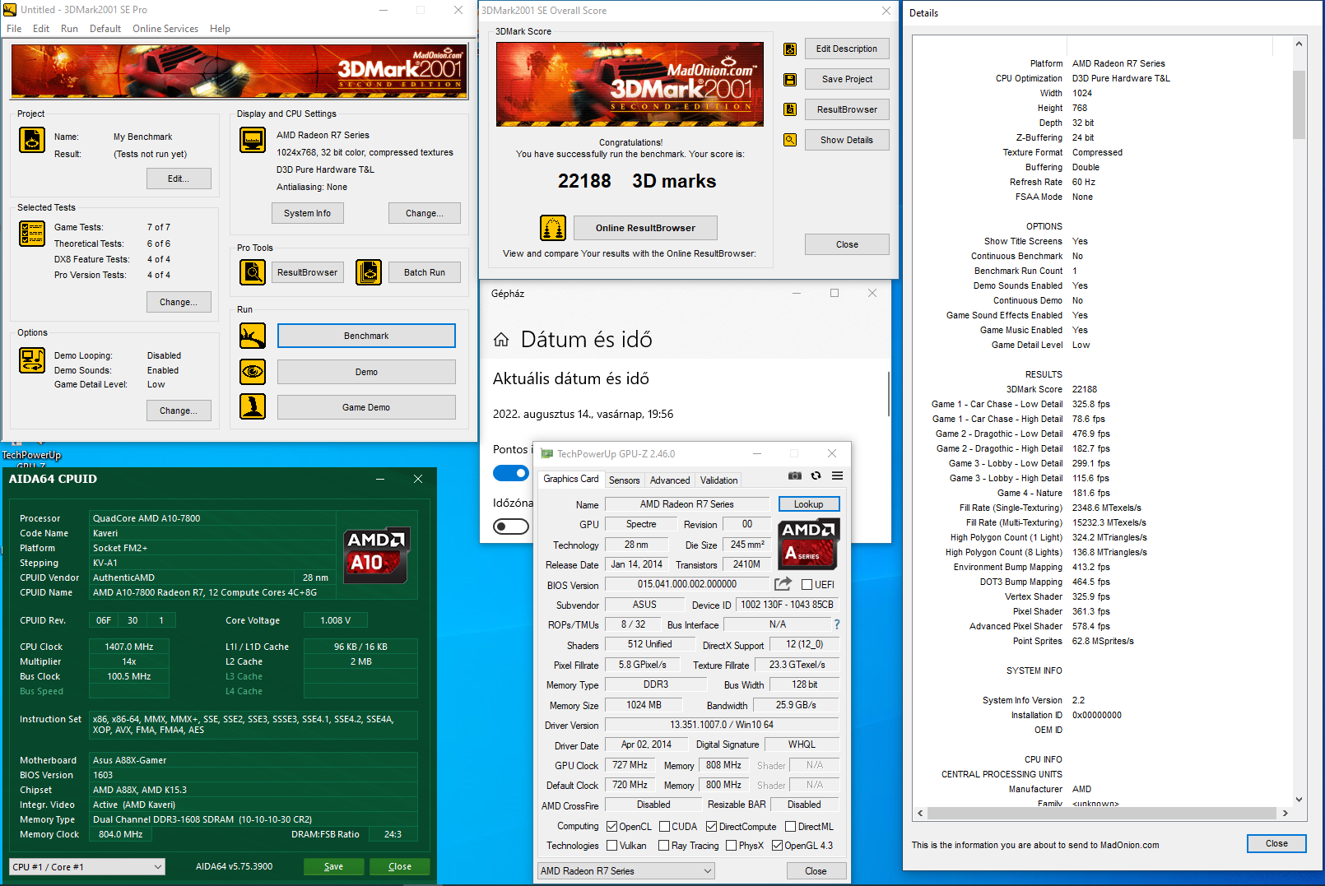
Task: Click the Selected Tests checklist icon
Action: [x=32, y=234]
